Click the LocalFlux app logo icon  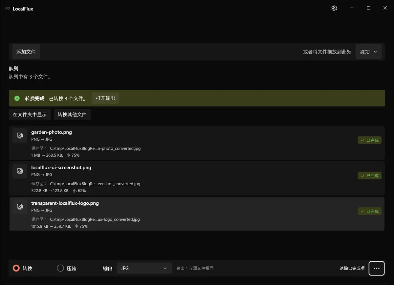click(x=7, y=9)
